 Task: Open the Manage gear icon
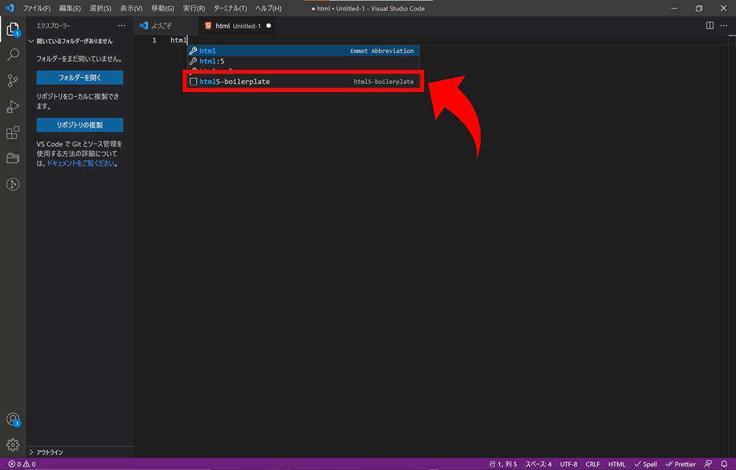(12, 445)
